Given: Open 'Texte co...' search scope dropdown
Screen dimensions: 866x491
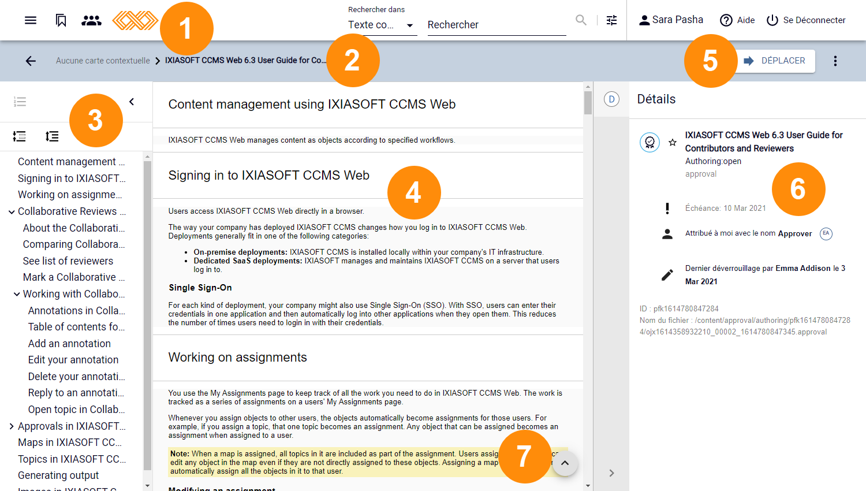Looking at the screenshot, I should pyautogui.click(x=382, y=25).
